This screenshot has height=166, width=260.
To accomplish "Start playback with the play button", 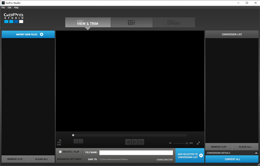I will [135, 142].
